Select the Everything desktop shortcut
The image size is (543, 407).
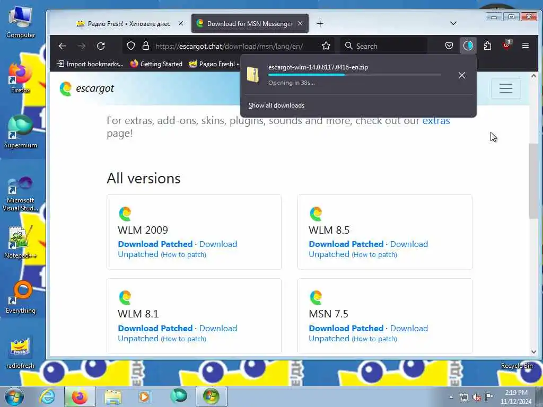pyautogui.click(x=21, y=297)
